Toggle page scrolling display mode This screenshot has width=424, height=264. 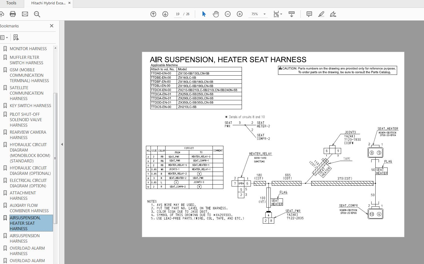click(291, 14)
